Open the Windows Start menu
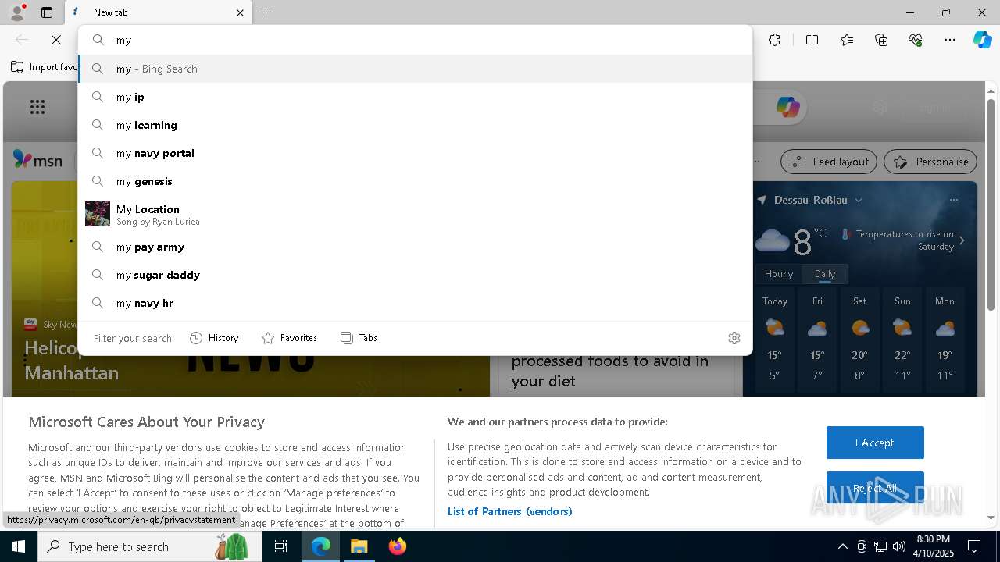Image resolution: width=1000 pixels, height=562 pixels. point(19,546)
